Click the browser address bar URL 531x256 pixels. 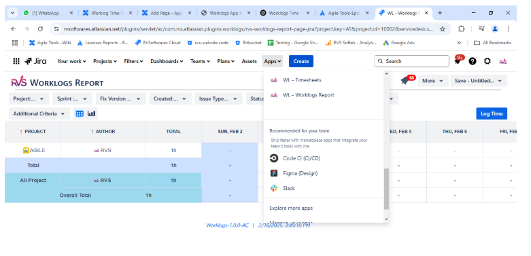[248, 29]
